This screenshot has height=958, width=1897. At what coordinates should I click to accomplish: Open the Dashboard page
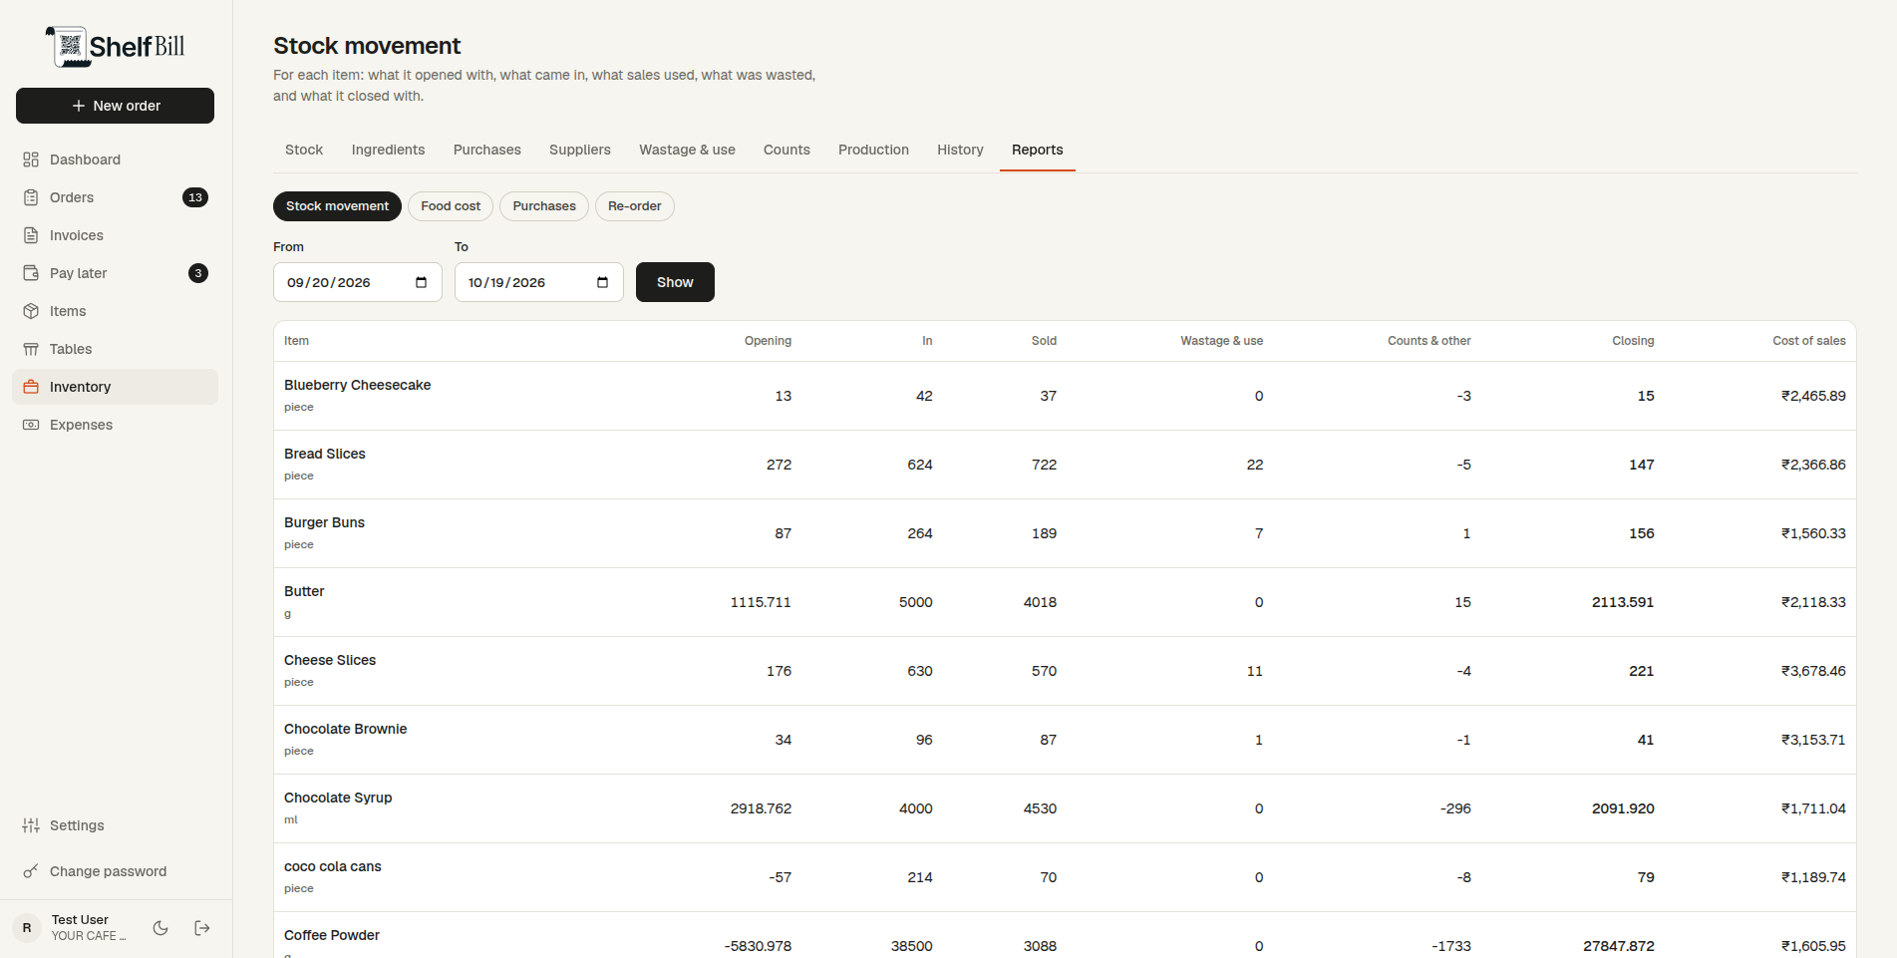[x=115, y=160]
